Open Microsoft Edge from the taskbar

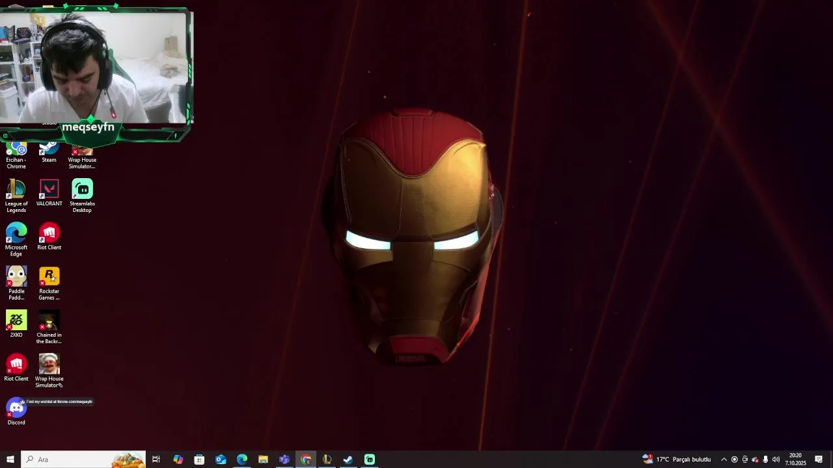click(x=242, y=460)
